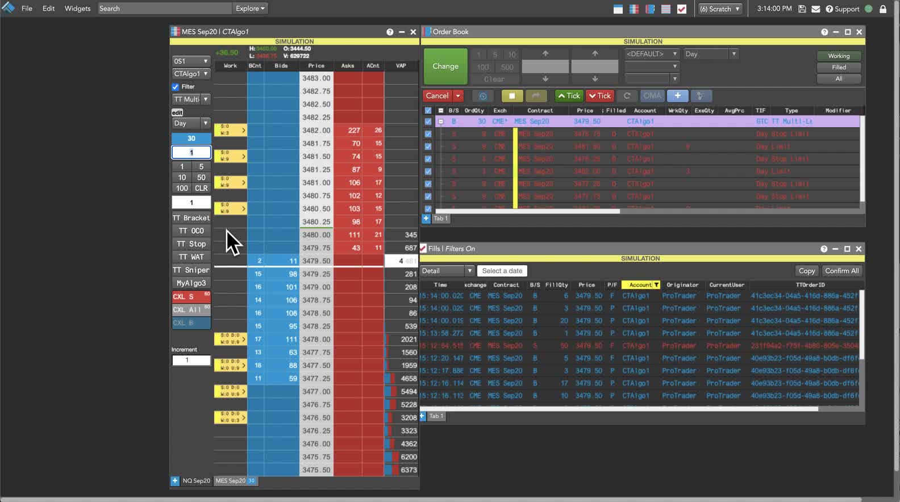Open the Cancel button dropdown arrow
Image resolution: width=900 pixels, height=502 pixels.
click(458, 96)
